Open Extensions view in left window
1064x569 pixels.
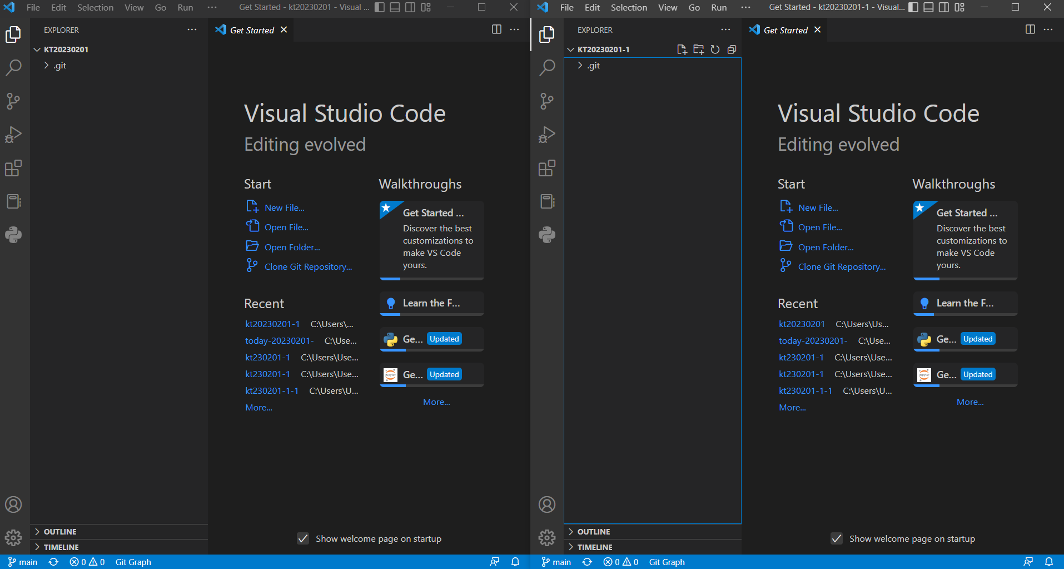[x=13, y=168]
